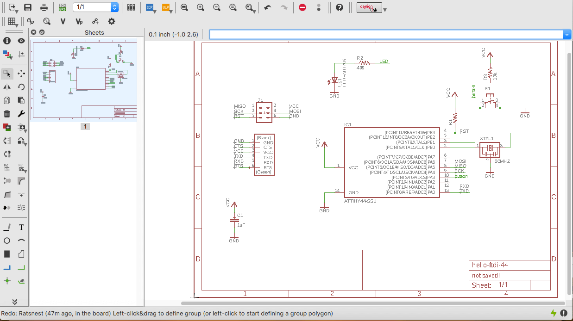Pick the Mirror tool
573x321 pixels.
coord(7,87)
